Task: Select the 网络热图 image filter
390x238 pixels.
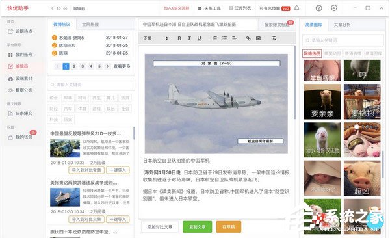Action: click(x=312, y=53)
